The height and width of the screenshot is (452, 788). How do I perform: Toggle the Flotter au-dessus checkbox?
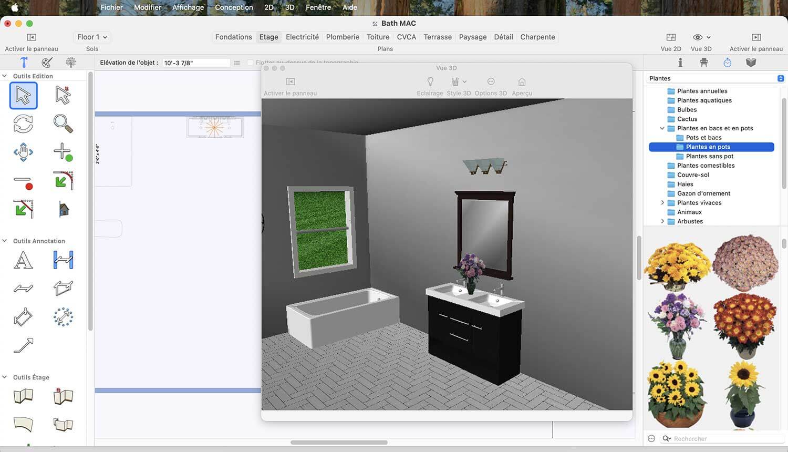click(251, 63)
